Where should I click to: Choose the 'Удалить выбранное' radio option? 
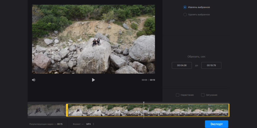185,14
